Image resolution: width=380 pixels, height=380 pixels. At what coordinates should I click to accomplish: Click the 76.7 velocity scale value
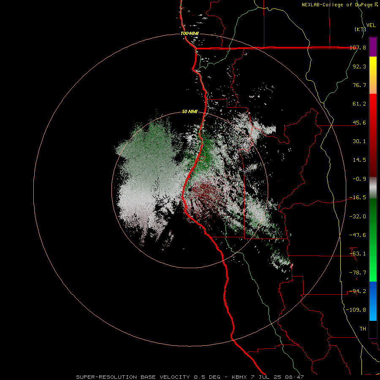359,85
